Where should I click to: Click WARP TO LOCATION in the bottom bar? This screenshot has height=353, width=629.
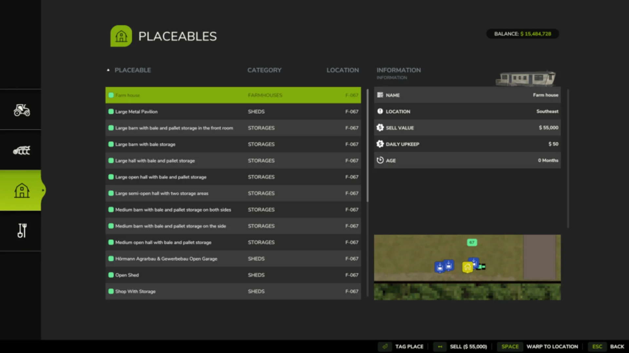click(552, 346)
